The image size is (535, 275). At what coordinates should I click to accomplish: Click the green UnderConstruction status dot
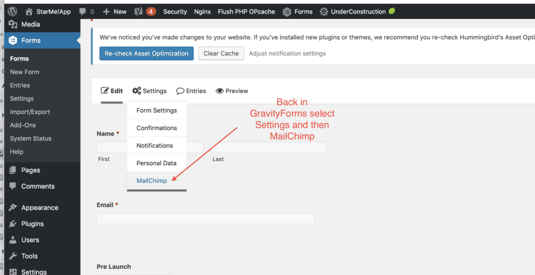(392, 11)
